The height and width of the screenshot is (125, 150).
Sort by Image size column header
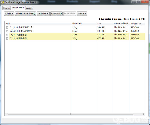coord(137,23)
